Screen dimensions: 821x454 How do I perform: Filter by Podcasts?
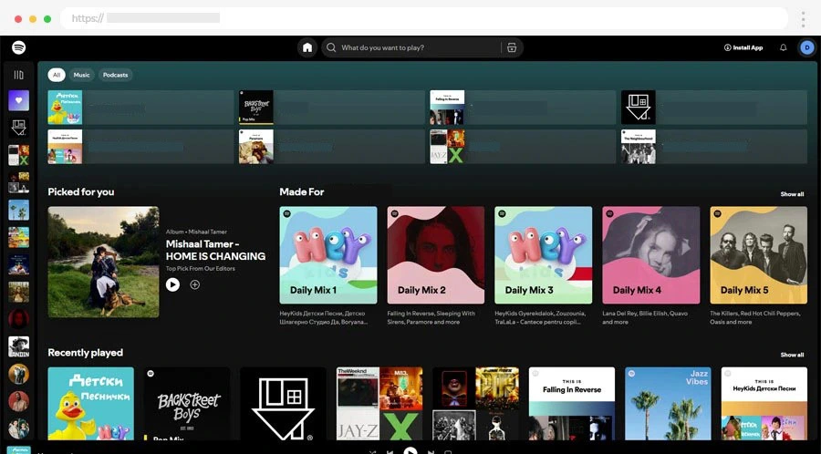[x=116, y=75]
